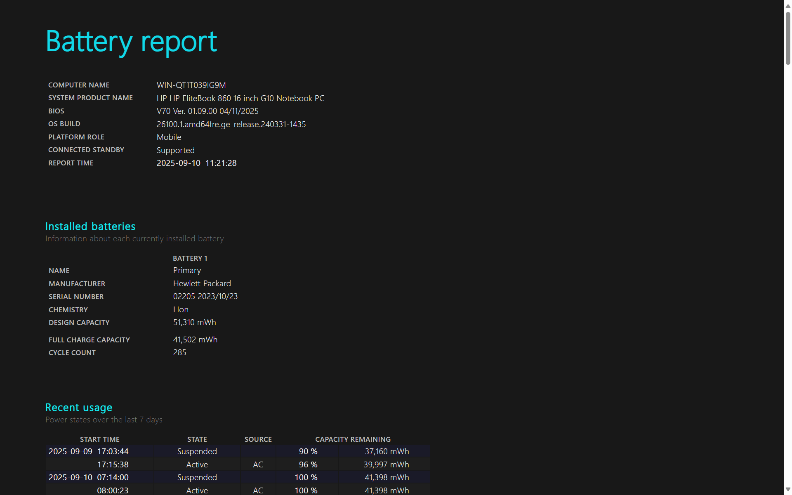Select computer name WIN-QT1T039IG9M
792x495 pixels.
(191, 85)
